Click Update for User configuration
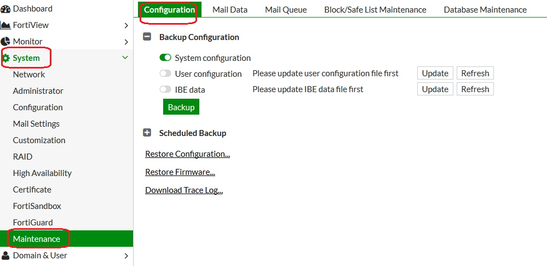This screenshot has height=266, width=547. [x=435, y=73]
